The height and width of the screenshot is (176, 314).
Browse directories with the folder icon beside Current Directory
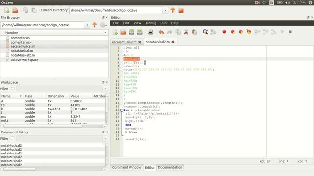coord(181,10)
